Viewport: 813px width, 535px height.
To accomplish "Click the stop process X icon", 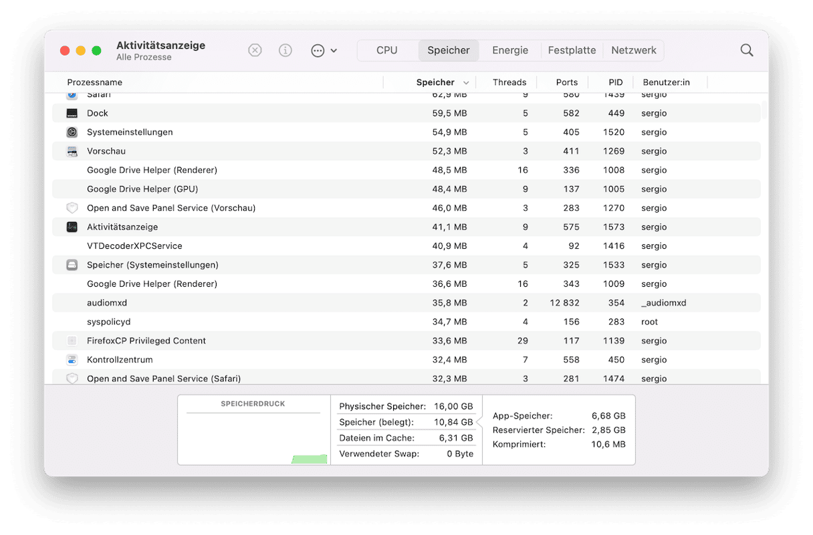I will [x=255, y=50].
